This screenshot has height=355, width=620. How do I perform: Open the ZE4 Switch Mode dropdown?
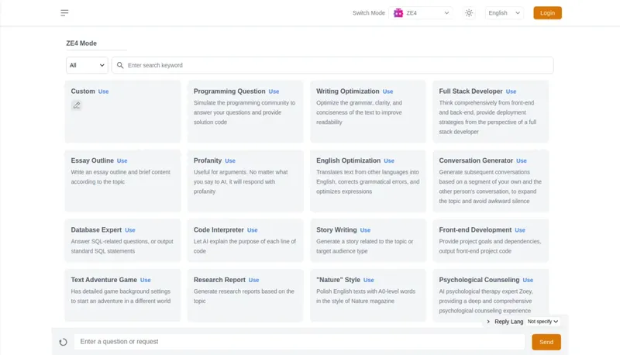422,13
